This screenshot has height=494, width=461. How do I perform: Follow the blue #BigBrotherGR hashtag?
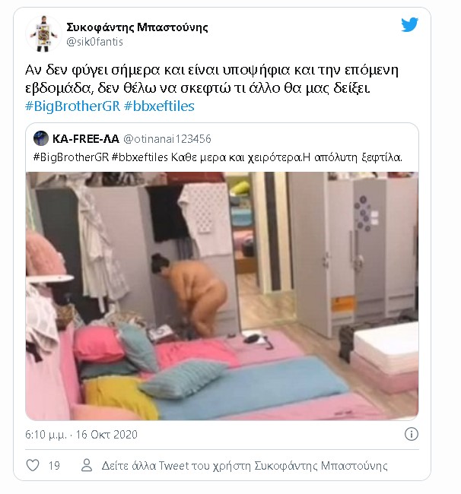click(72, 106)
